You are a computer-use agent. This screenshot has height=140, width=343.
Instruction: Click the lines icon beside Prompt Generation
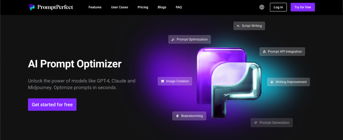256,123
